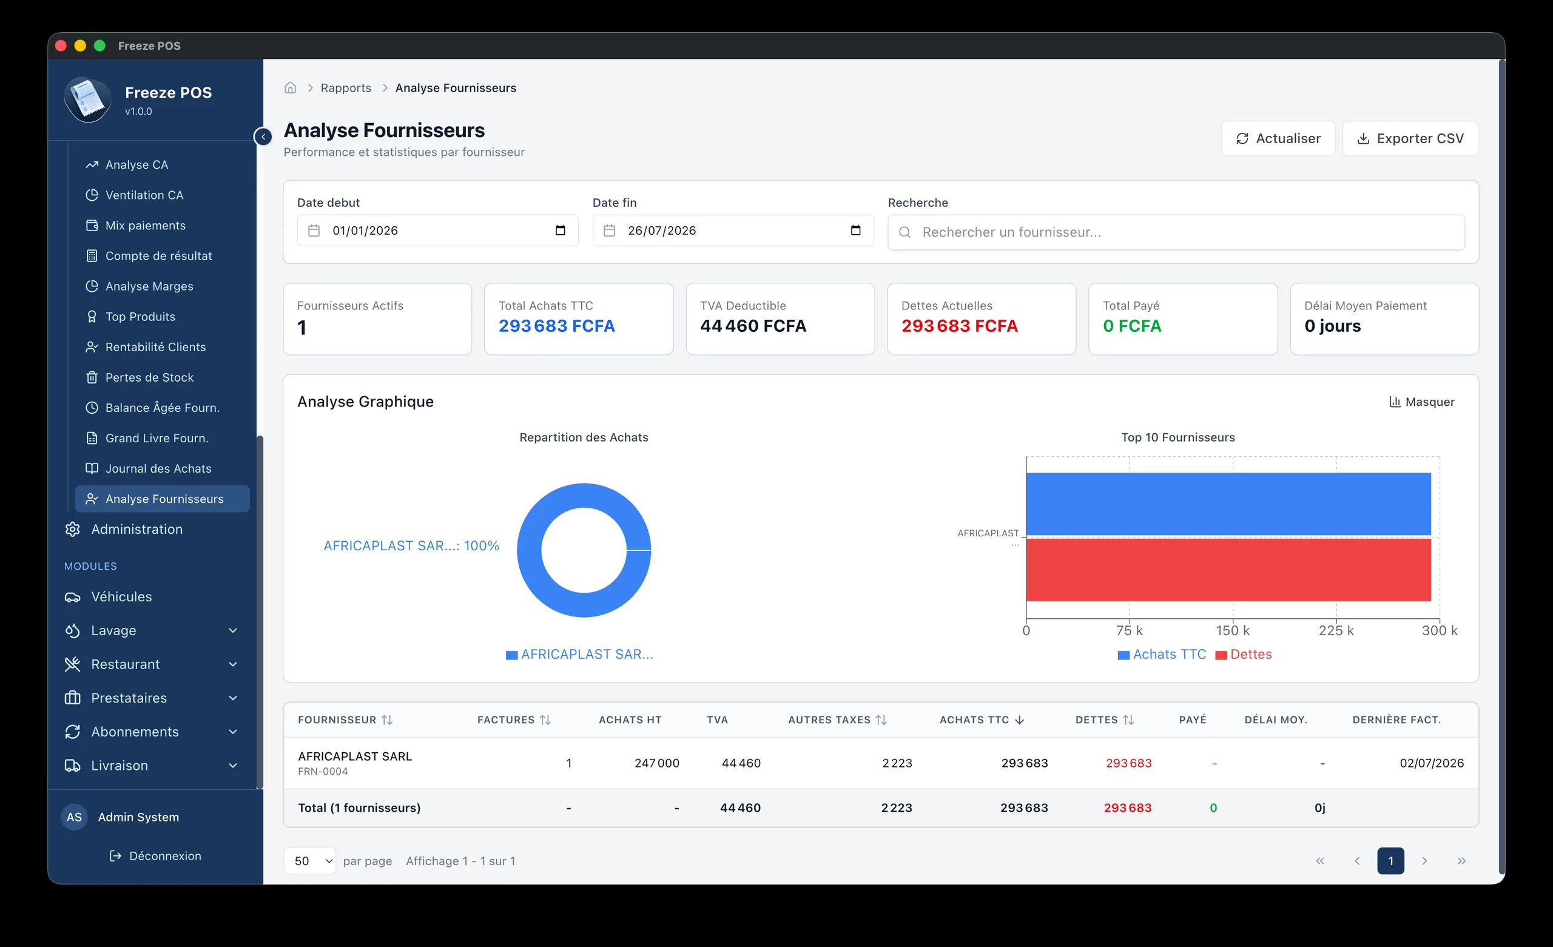Hide the charts with Masquer
Viewport: 1553px width, 947px height.
click(x=1422, y=402)
